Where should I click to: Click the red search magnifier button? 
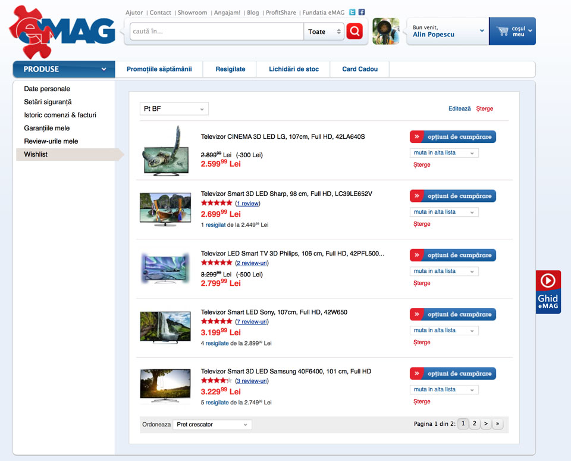(354, 32)
